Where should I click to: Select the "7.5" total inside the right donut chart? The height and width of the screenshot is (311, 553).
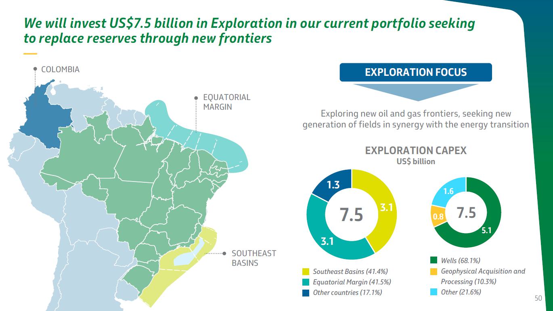pos(466,212)
